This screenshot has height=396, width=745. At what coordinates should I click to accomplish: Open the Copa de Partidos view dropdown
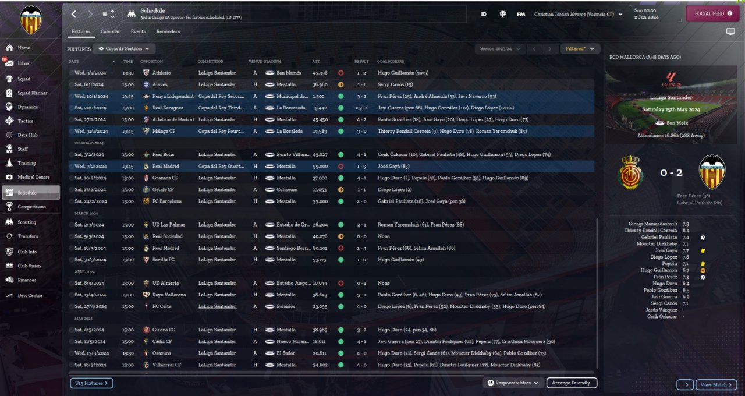click(x=124, y=49)
